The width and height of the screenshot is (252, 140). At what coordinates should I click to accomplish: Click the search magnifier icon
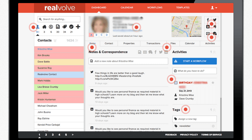40,19
